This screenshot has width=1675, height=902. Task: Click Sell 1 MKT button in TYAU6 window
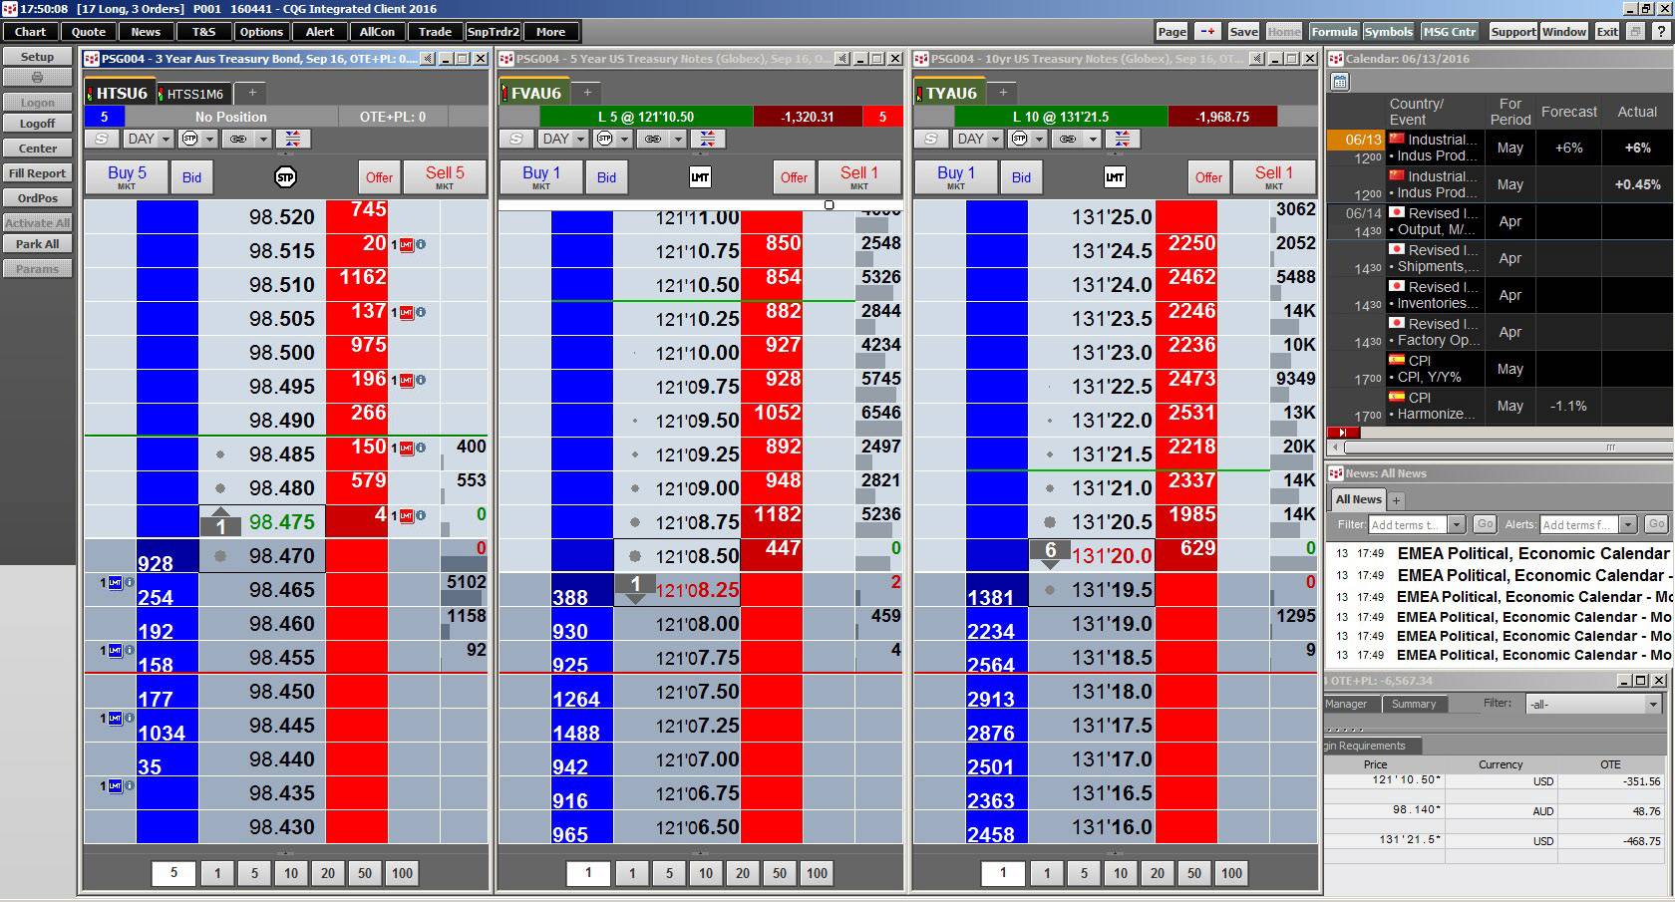coord(1273,176)
